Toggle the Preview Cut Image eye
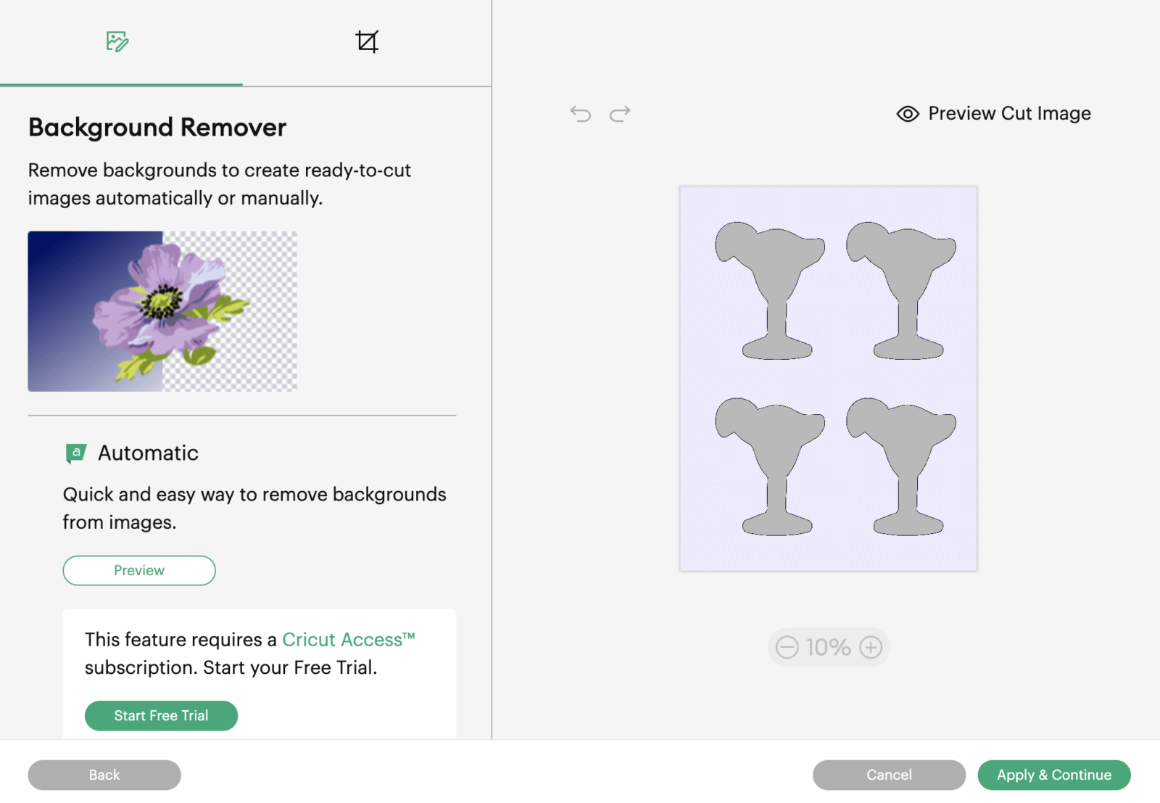 pos(908,114)
